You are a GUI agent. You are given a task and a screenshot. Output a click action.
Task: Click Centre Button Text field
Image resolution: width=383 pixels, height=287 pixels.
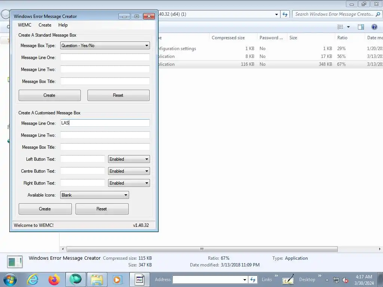[83, 171]
